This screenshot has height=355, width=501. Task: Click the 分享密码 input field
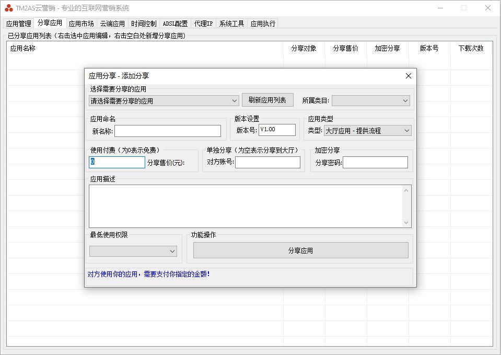375,163
